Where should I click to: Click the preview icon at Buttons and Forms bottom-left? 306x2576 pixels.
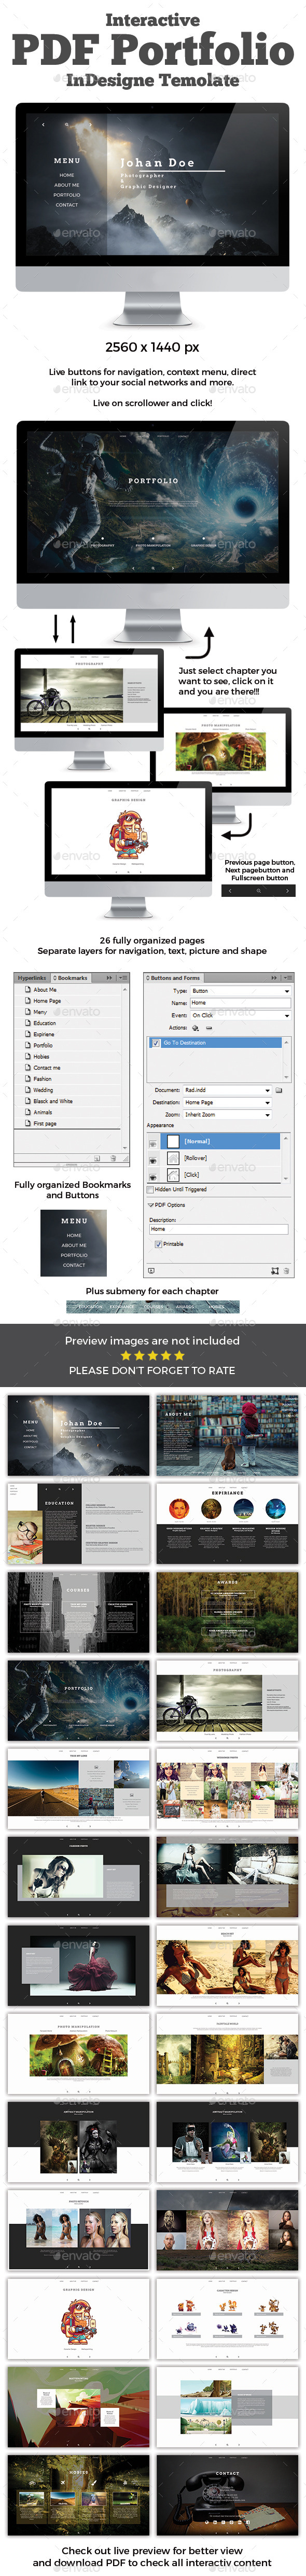point(151,1270)
